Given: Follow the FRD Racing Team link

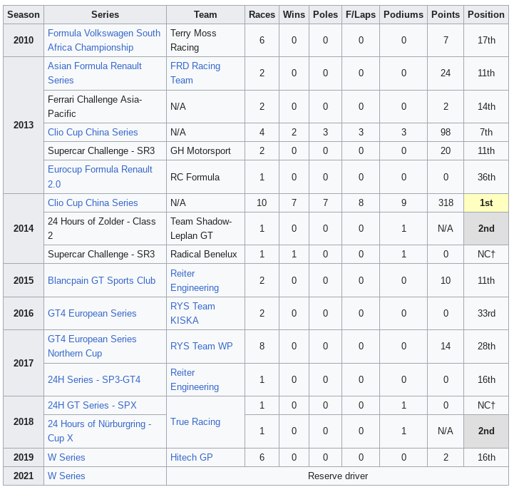Looking at the screenshot, I should click(x=195, y=73).
